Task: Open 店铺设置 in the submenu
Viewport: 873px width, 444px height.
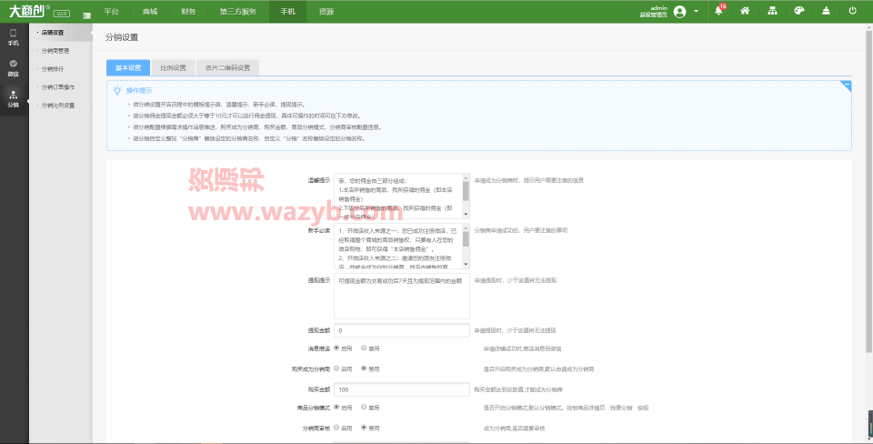Action: [x=53, y=33]
